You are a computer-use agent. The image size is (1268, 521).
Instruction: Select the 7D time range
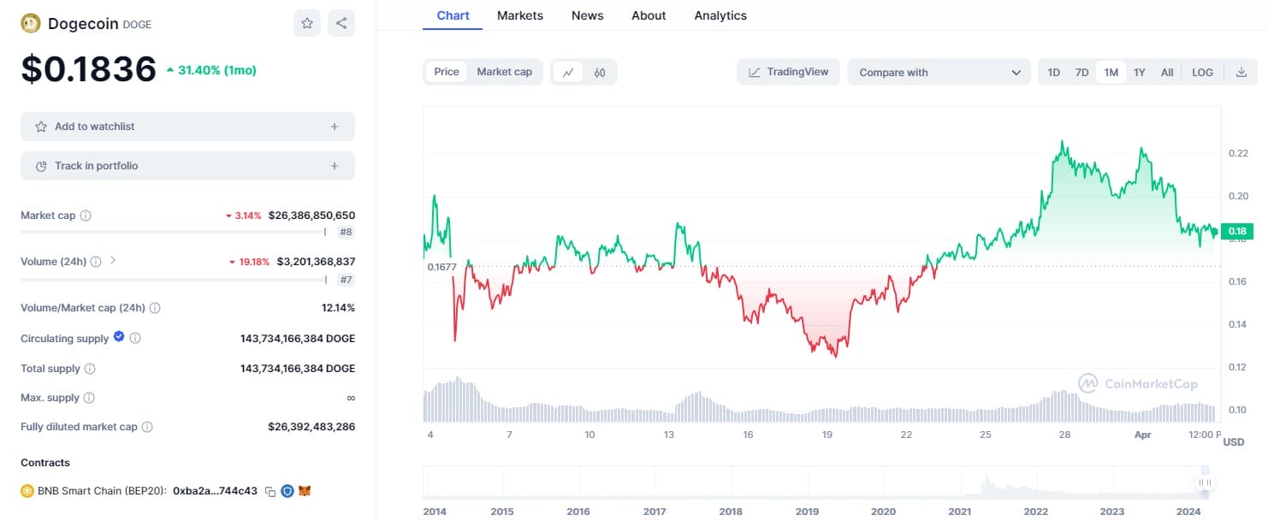1081,73
